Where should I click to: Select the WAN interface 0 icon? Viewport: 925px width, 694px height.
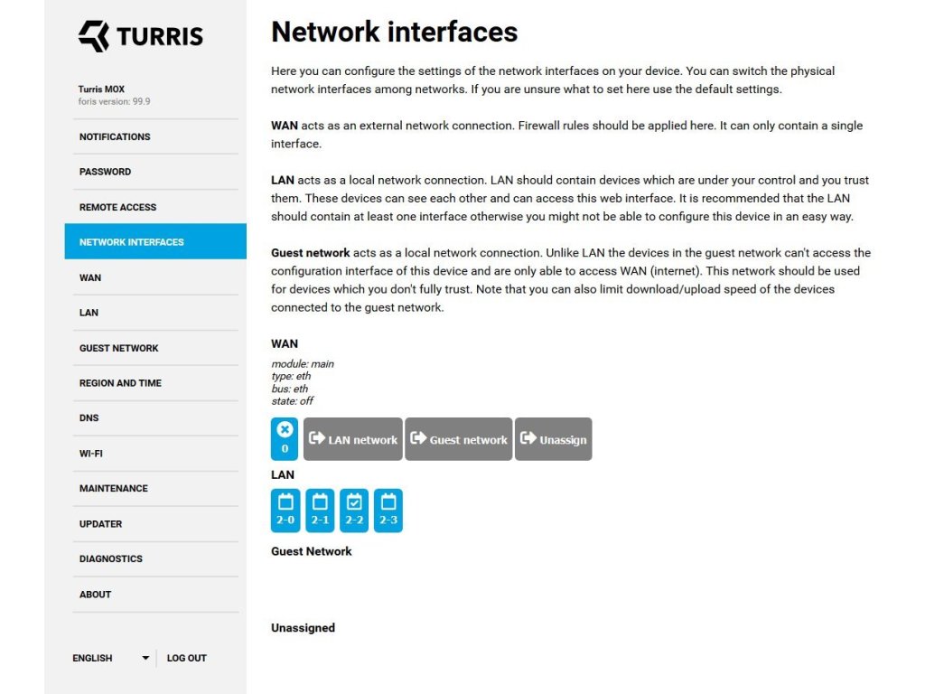[x=285, y=438]
